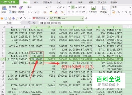The image size is (132, 95).
Task: Select the Format Painter brush
Action: coord(21,8)
